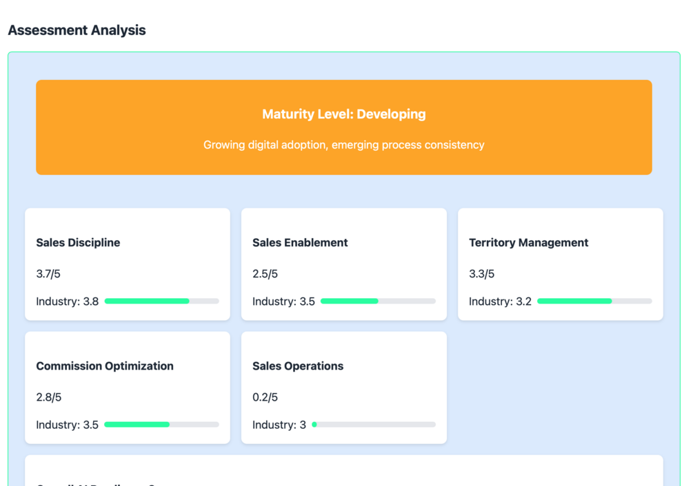Click the Maturity Level: Developing banner title

coord(343,114)
